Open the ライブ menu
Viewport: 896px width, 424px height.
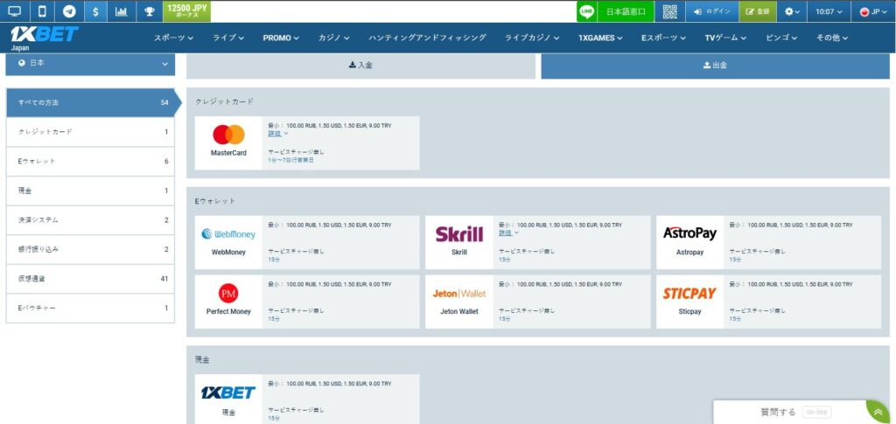click(228, 38)
